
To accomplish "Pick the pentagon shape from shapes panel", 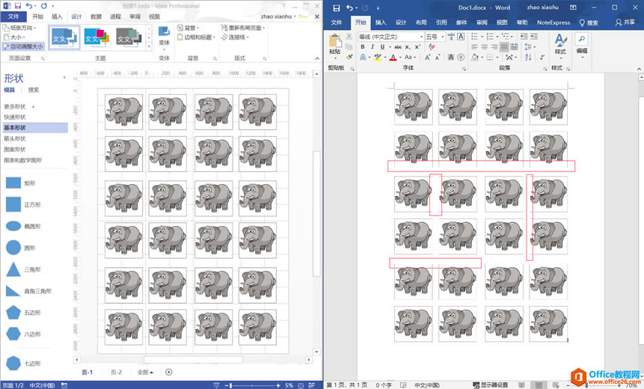I will coord(13,313).
